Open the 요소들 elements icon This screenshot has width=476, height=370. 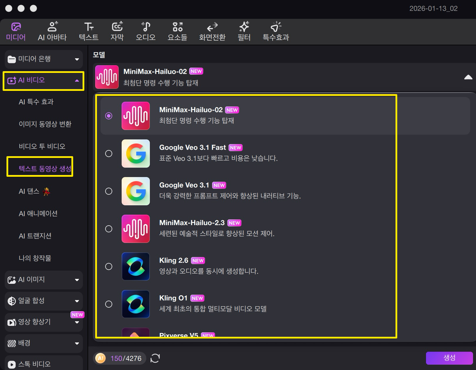click(177, 27)
